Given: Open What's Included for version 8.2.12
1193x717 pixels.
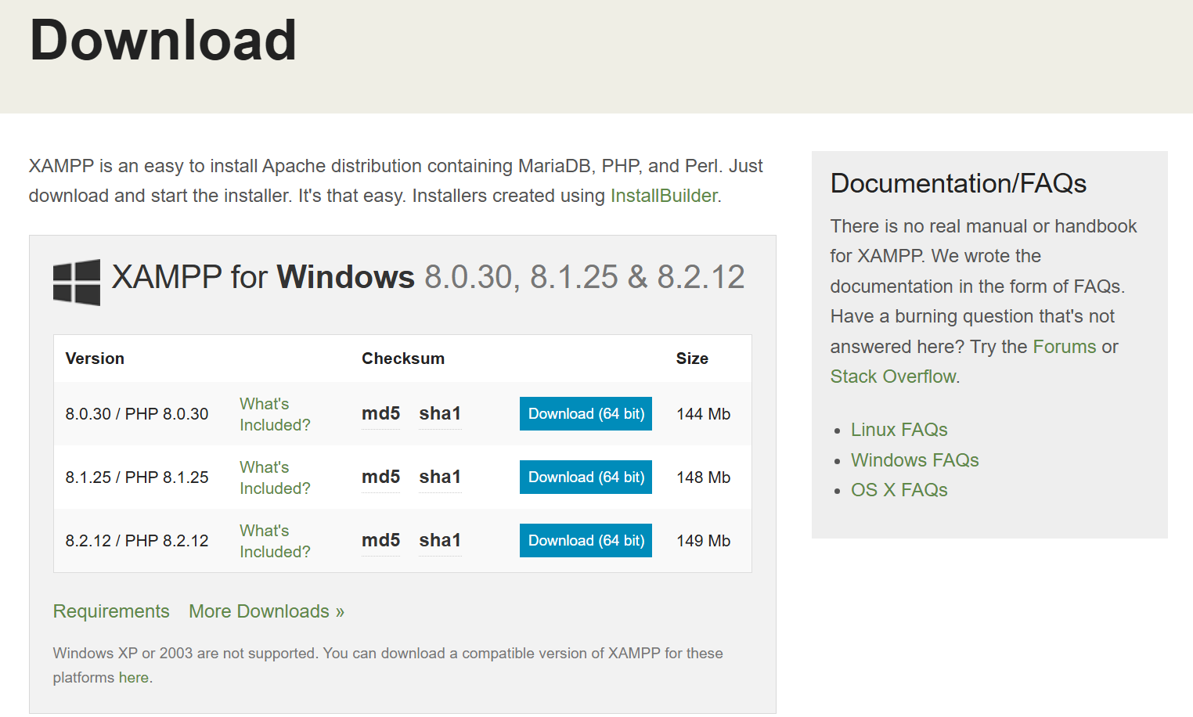Looking at the screenshot, I should click(274, 541).
